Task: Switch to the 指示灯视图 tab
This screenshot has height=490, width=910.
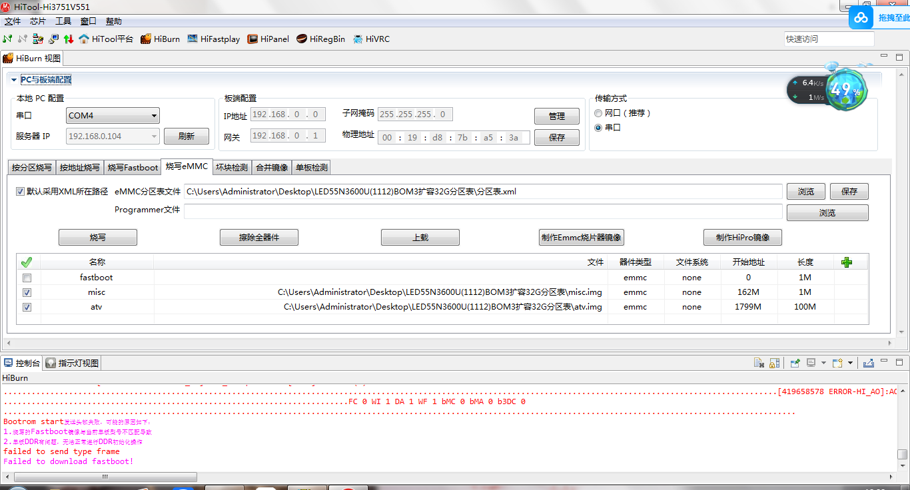Action: pos(73,363)
